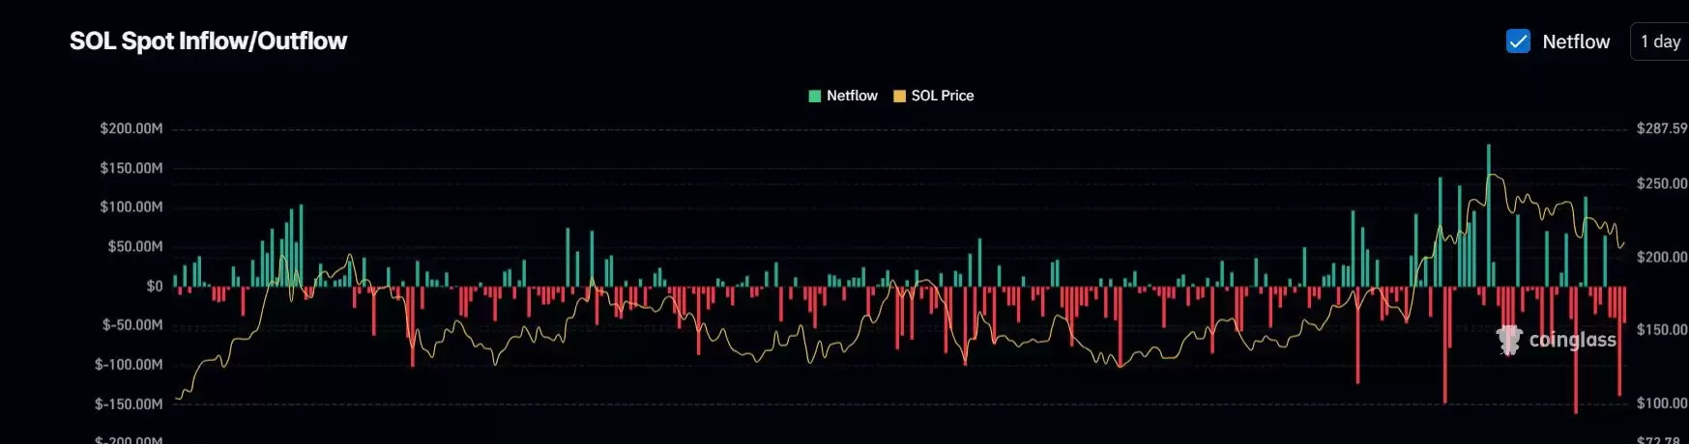Click the $150.00 right price axis label
Image resolution: width=1689 pixels, height=444 pixels.
1661,329
